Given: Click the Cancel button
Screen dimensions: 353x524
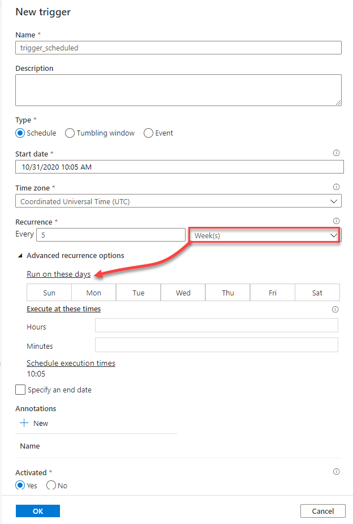Looking at the screenshot, I should click(322, 511).
